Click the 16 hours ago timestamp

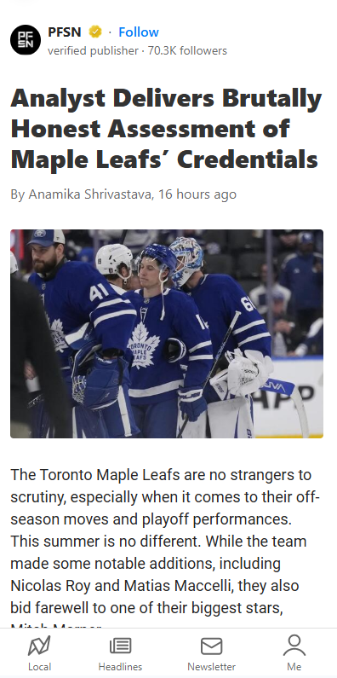197,194
